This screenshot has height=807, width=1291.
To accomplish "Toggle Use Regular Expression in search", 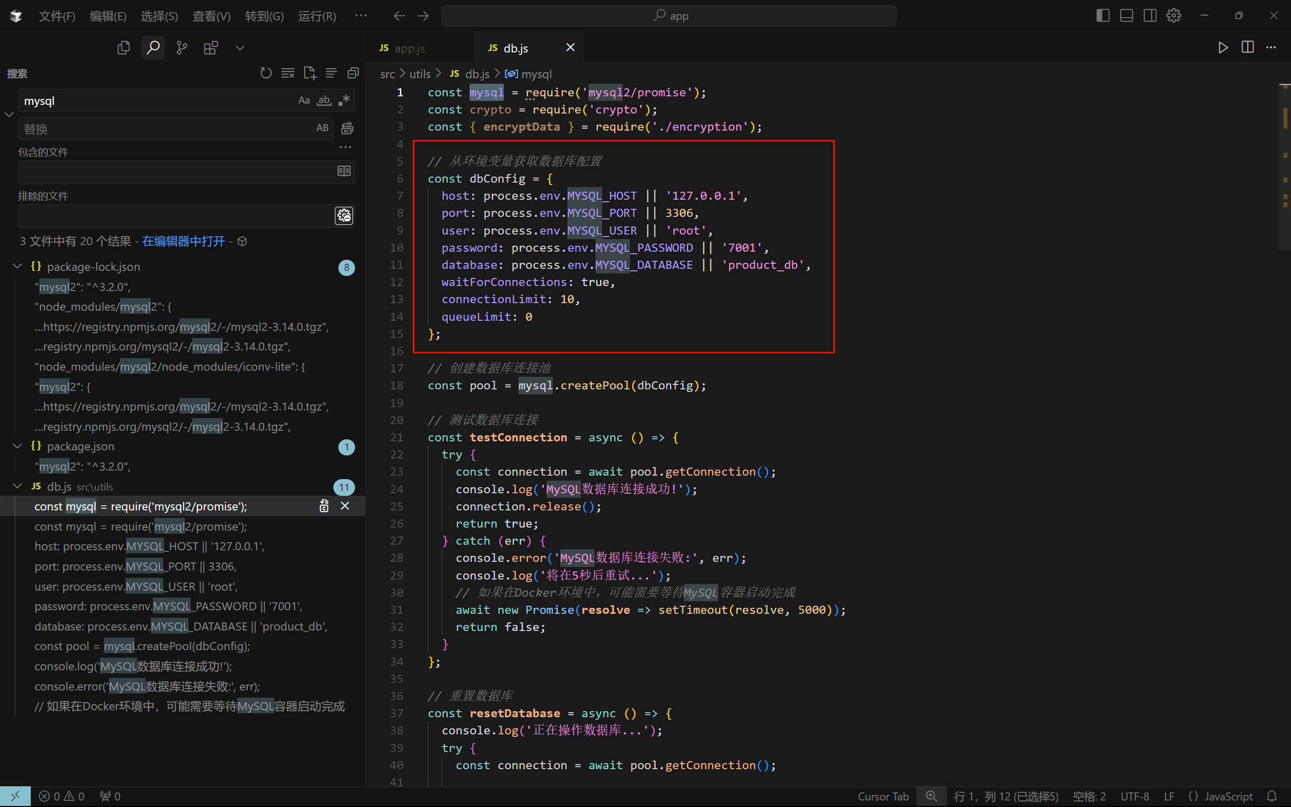I will [344, 100].
